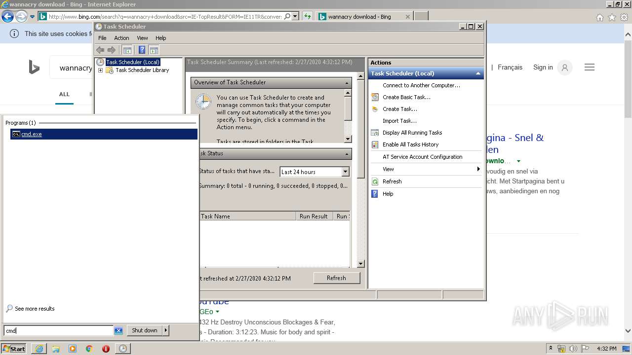This screenshot has height=355, width=632.
Task: Click the blue Help icon in Task Scheduler toolbar
Action: pyautogui.click(x=142, y=50)
